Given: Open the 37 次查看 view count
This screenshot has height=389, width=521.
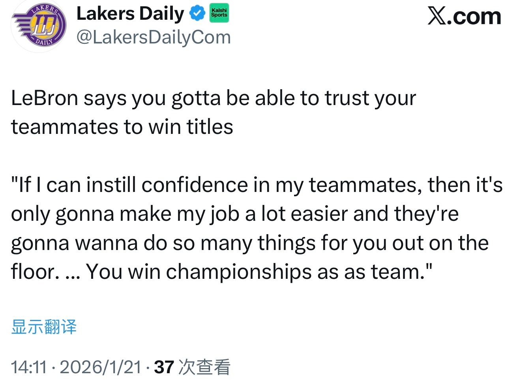Looking at the screenshot, I should (192, 367).
